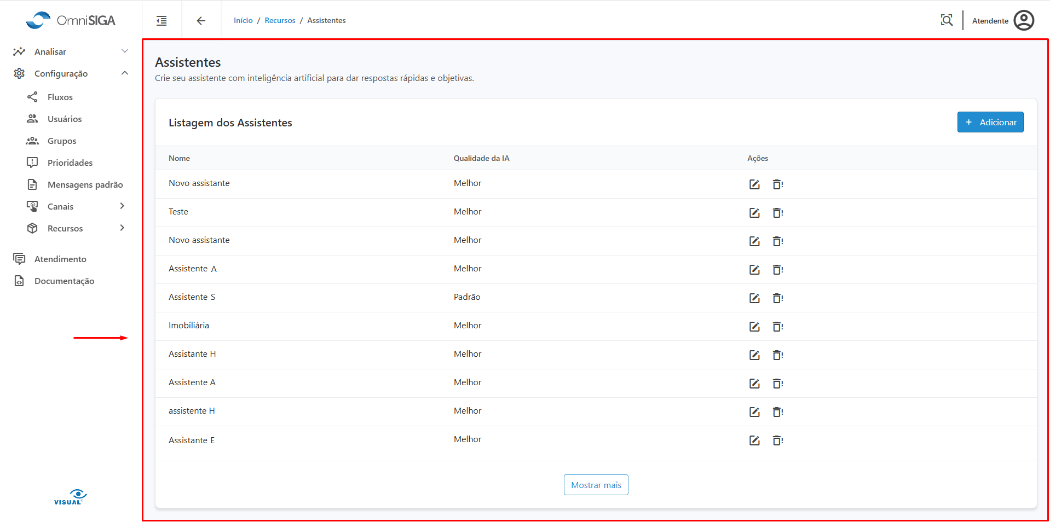
Task: Expand the Recursos submenu arrow
Action: 122,228
